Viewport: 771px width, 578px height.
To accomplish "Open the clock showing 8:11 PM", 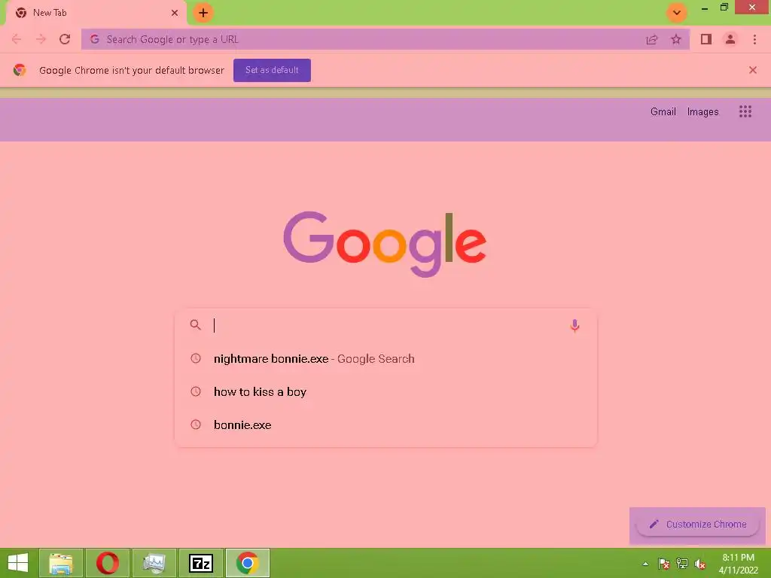I will coord(739,564).
